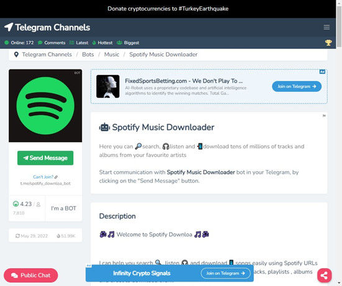Click the robot icon beside Spotify Music Downloader
Image resolution: width=342 pixels, height=286 pixels.
coord(104,127)
